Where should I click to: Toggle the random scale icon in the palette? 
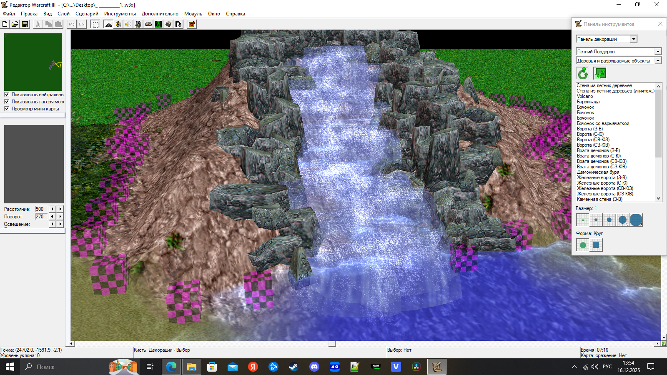(600, 74)
